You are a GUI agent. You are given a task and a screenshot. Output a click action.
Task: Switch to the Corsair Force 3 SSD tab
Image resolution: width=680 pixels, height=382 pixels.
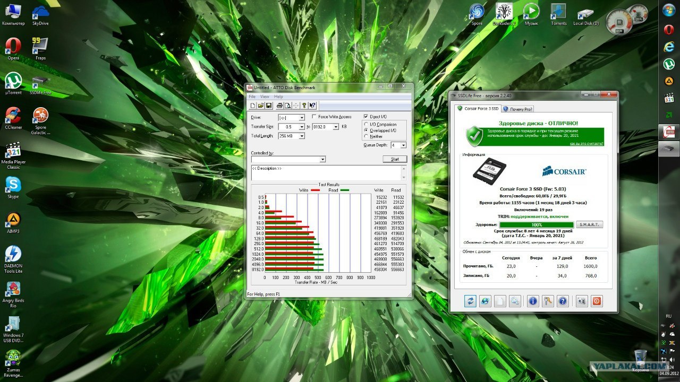pyautogui.click(x=478, y=109)
